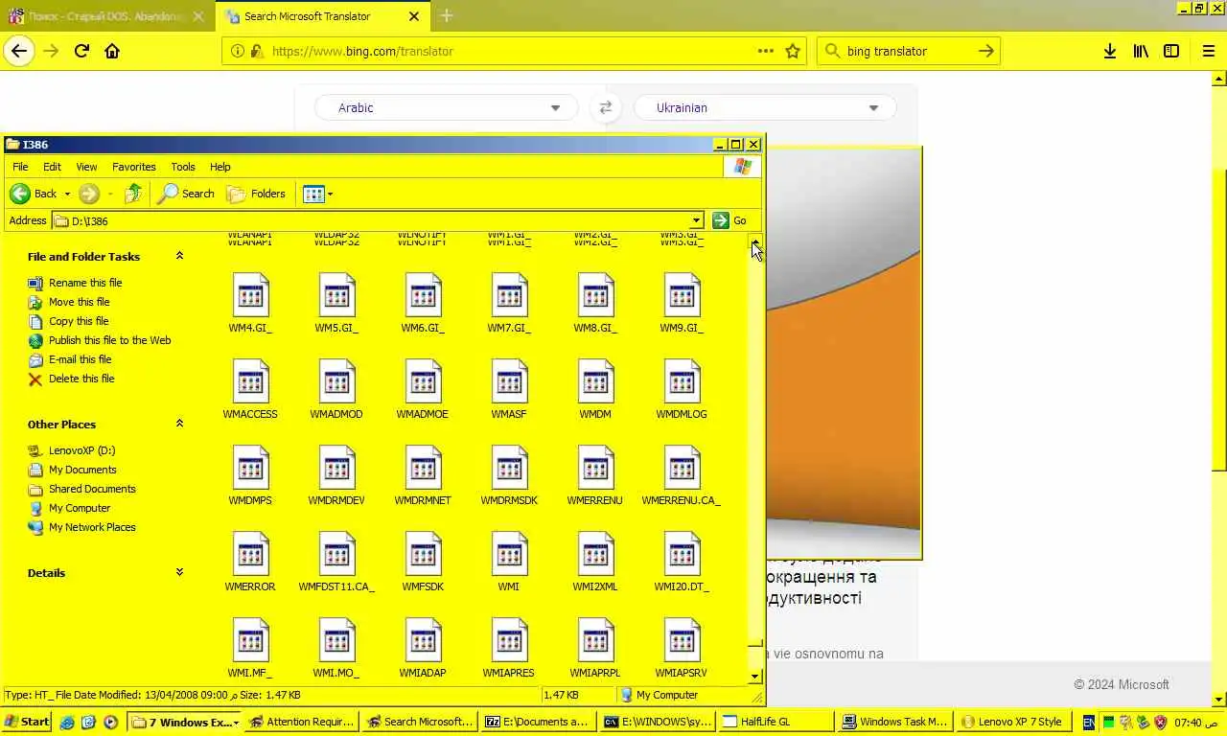Select the WM9.GI_ file icon
The image size is (1227, 736).
682,295
